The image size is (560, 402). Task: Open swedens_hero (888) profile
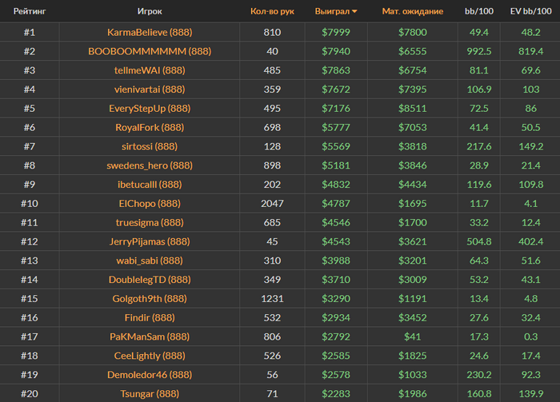(150, 165)
